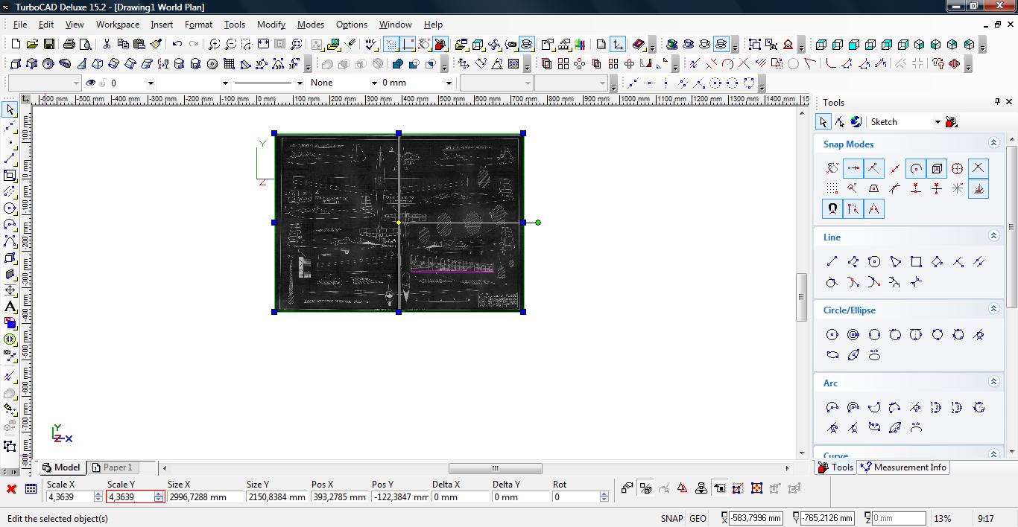Open the brush pattern dropdown showing None
The image size is (1018, 527).
[x=374, y=83]
